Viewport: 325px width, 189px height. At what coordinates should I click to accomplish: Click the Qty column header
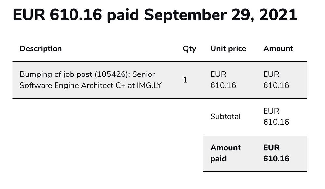pyautogui.click(x=189, y=49)
